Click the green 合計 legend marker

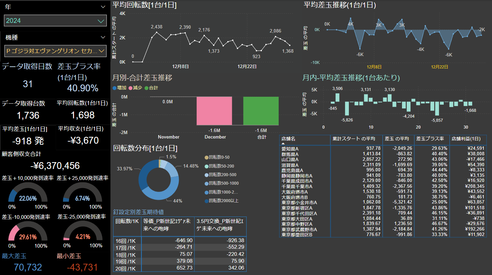147,88
